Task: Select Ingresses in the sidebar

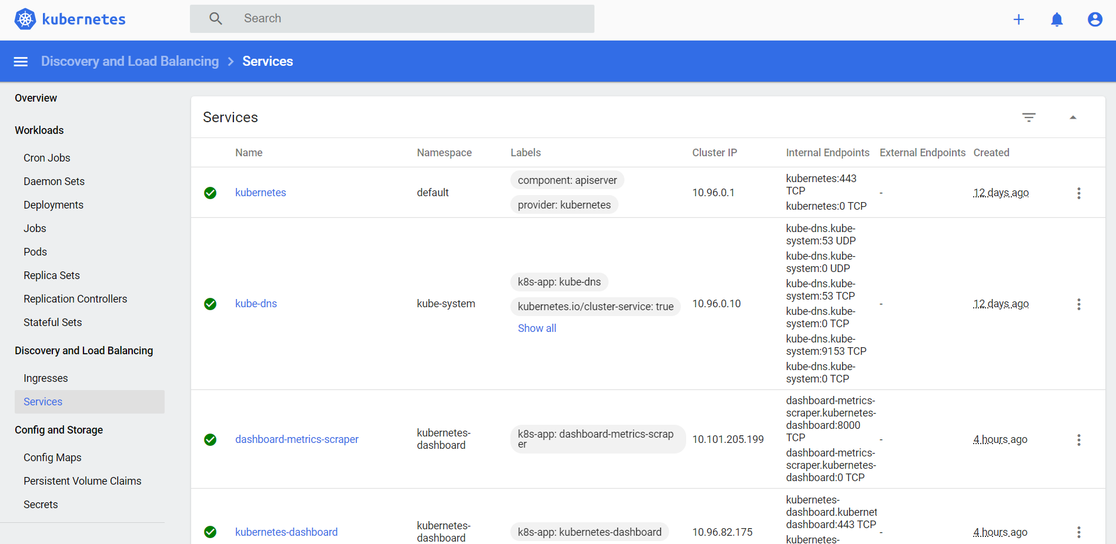Action: click(x=46, y=378)
